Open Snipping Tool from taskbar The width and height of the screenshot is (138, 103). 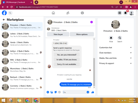(11, 100)
